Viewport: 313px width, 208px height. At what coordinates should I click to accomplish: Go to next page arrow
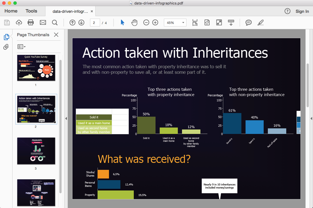click(81, 23)
